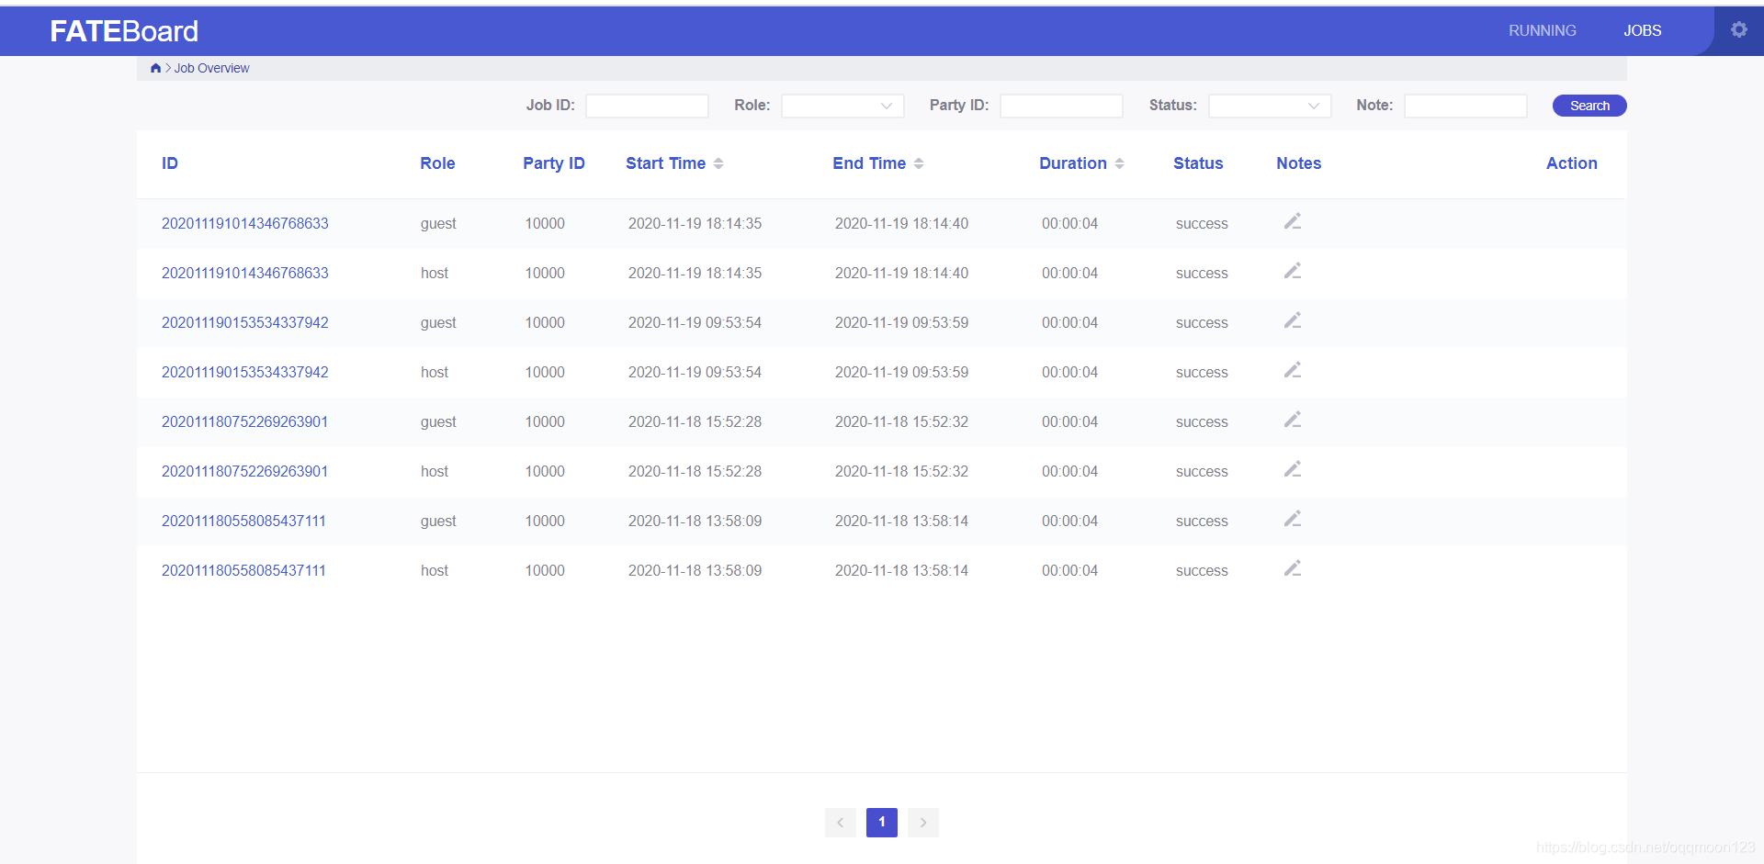Open guest job 202011191014346768633
Screen dimensions: 1764x864
click(x=245, y=223)
